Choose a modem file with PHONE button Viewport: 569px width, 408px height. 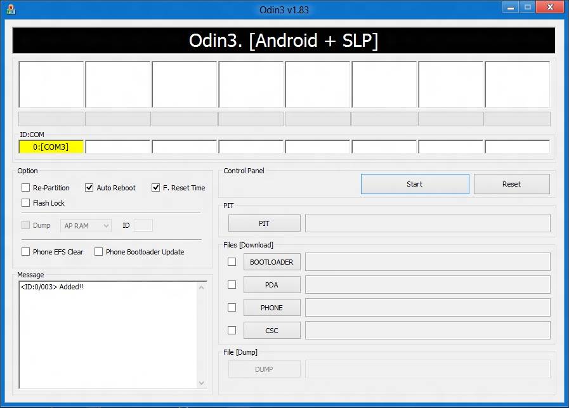coord(271,308)
